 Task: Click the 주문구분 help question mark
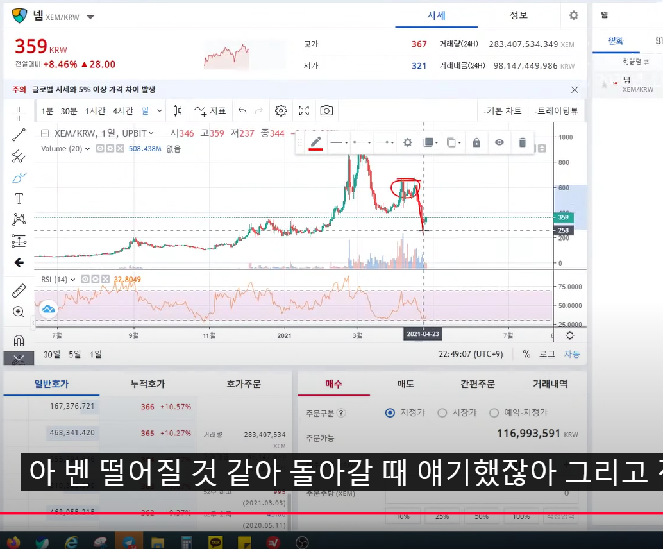(342, 413)
